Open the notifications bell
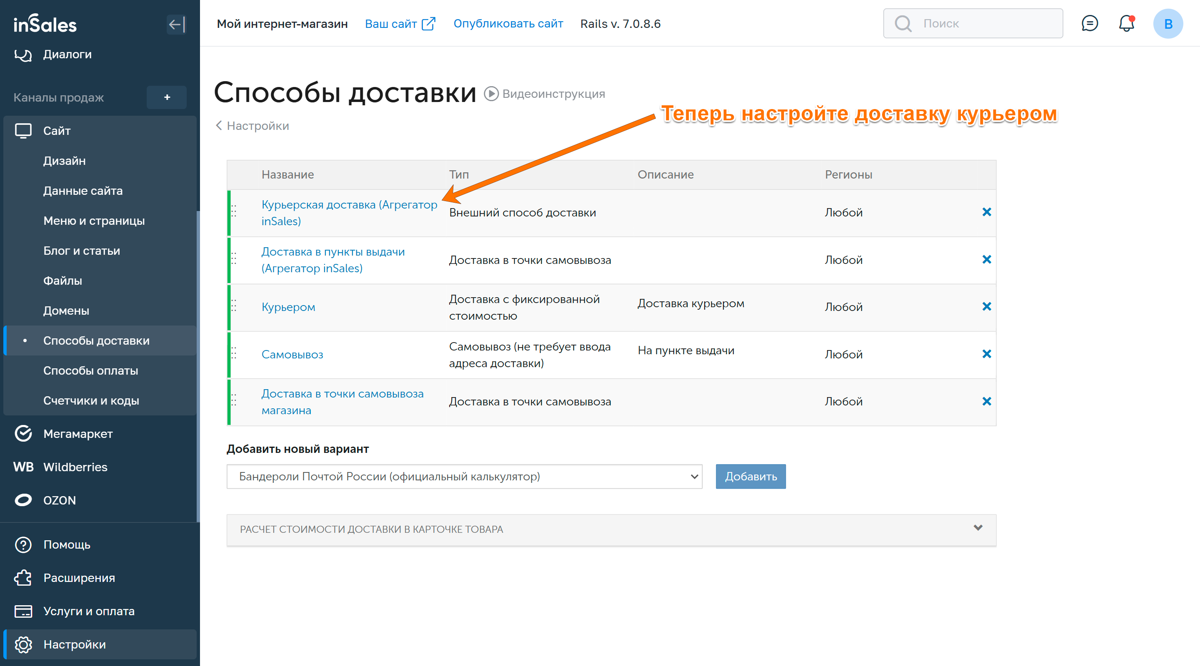This screenshot has width=1200, height=666. point(1126,23)
